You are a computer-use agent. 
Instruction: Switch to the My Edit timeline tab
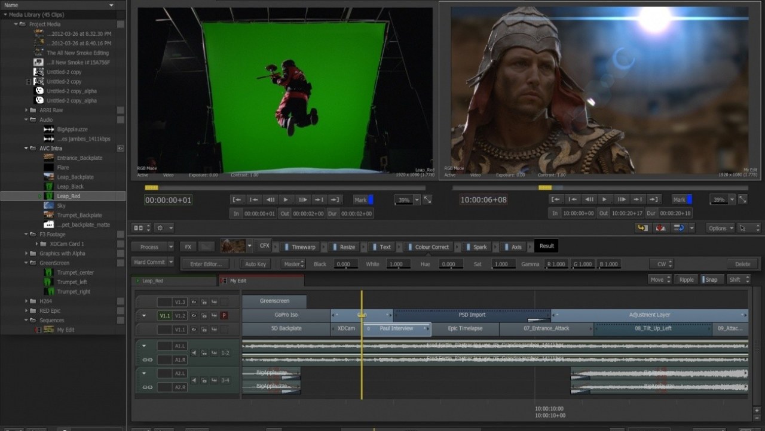pos(261,281)
